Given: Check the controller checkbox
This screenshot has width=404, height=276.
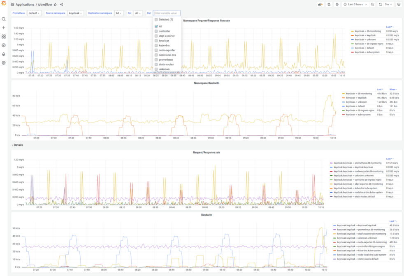Looking at the screenshot, I should click(x=156, y=31).
